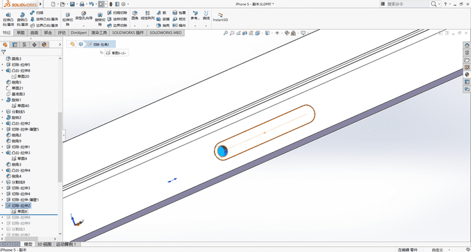Open the 异型孔向导 hole wizard
Viewport: 471px width, 252px height.
[84, 16]
